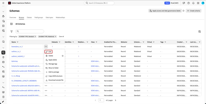This screenshot has width=206, height=104.
Task: Open the Identities column header dropdown
Action: click(73, 42)
